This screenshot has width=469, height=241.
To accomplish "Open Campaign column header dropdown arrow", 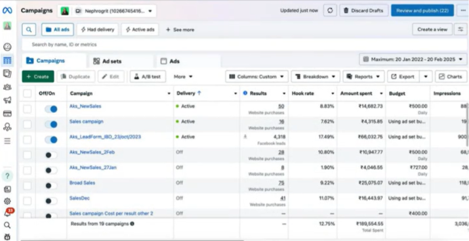I will (x=169, y=94).
